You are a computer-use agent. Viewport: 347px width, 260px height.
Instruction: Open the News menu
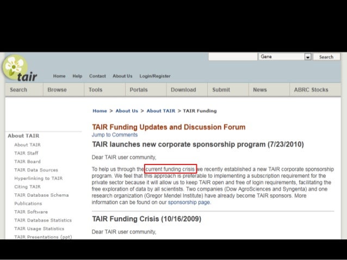tap(269, 90)
